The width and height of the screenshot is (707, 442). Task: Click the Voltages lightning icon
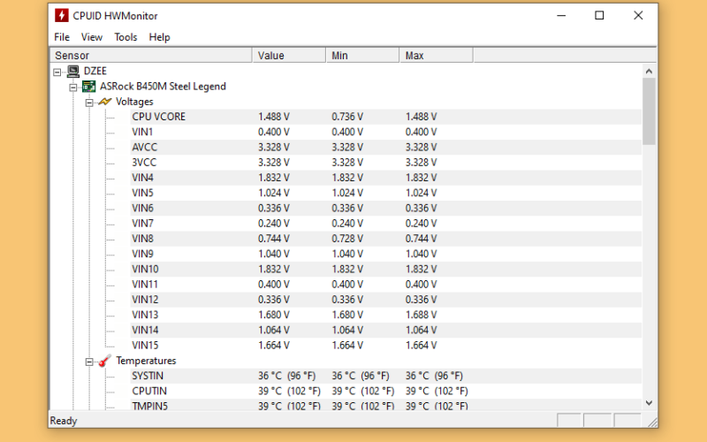[x=104, y=102]
